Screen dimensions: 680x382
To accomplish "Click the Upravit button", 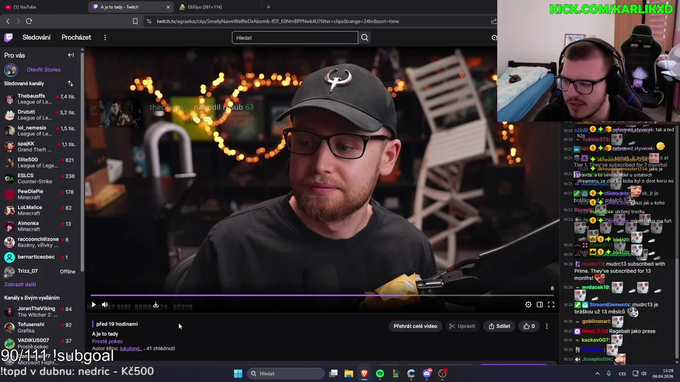I will point(462,326).
